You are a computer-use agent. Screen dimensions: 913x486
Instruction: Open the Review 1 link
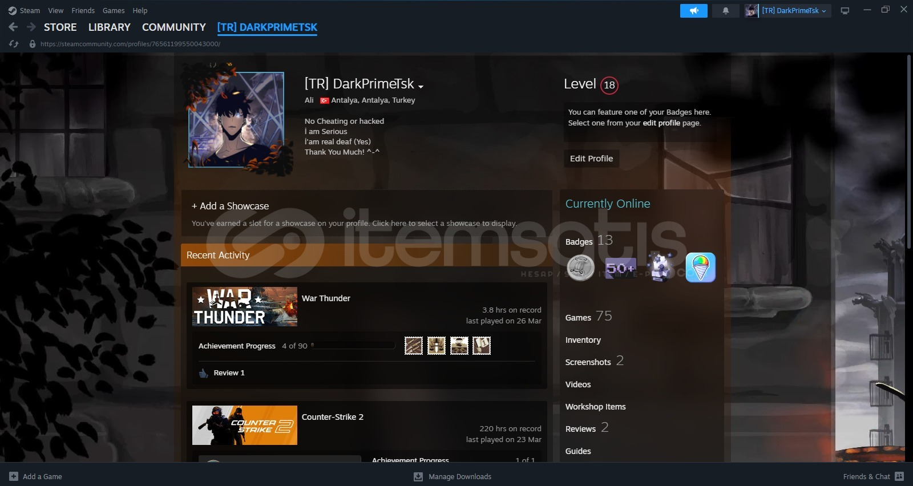click(229, 373)
